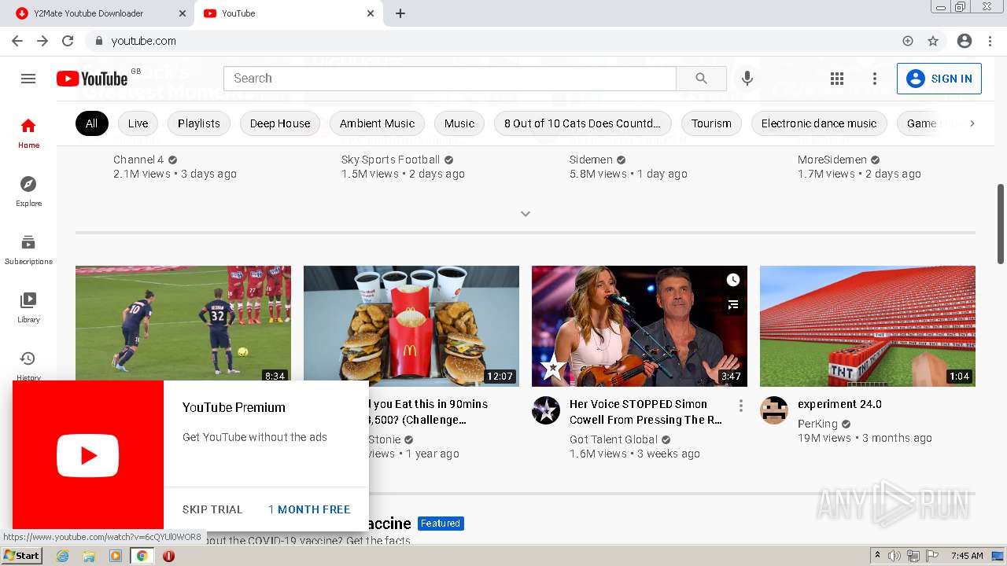Open Subscriptions in sidebar
The width and height of the screenshot is (1007, 566).
point(28,249)
